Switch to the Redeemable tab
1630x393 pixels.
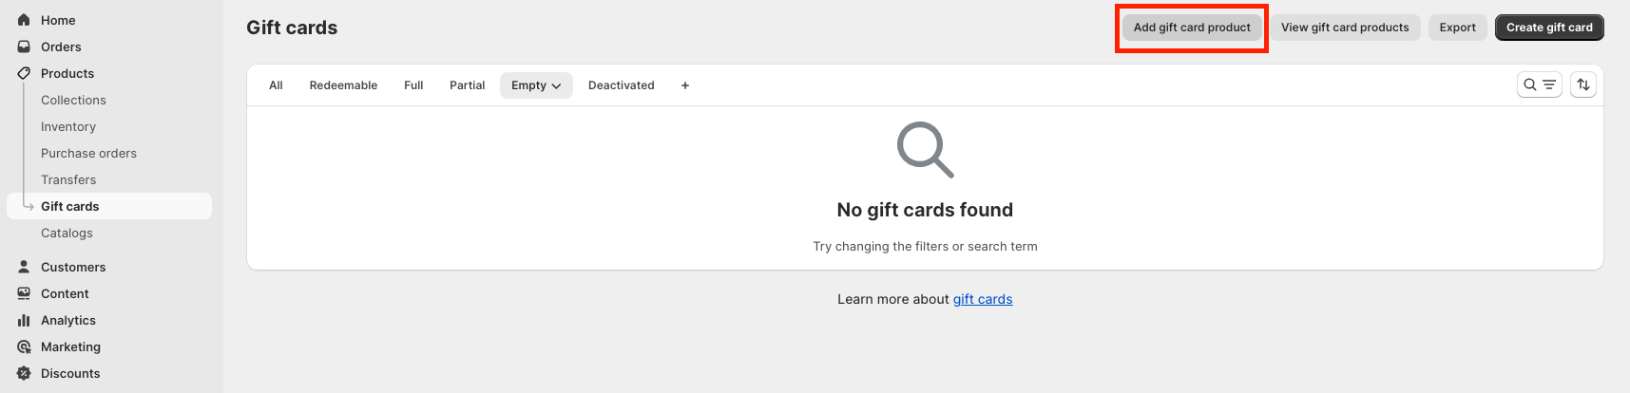[343, 85]
